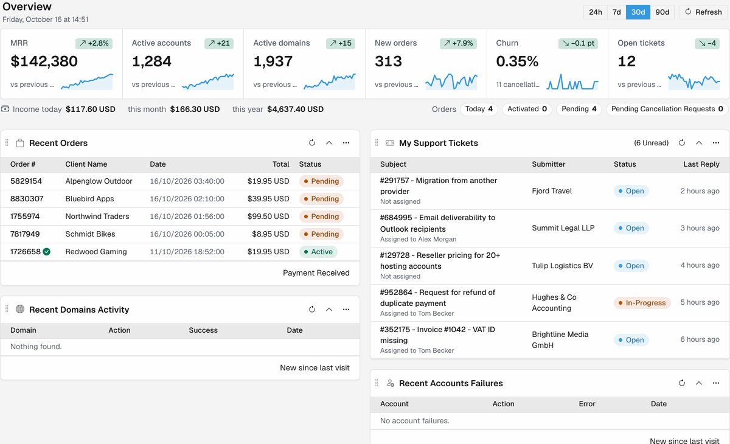Reload the Recent Orders widget
Screen dimensions: 730x444
pos(312,143)
